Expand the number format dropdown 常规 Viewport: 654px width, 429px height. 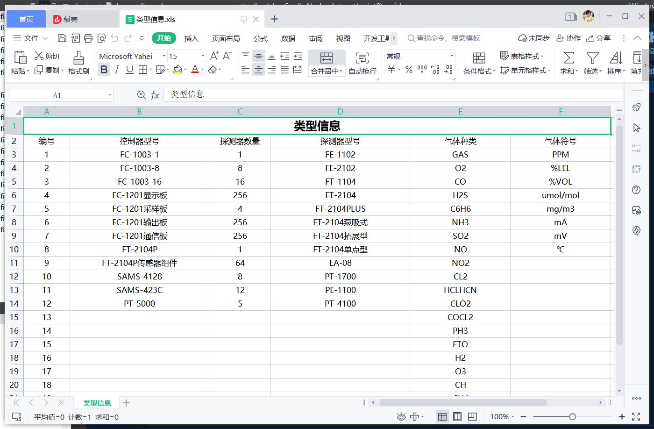452,56
